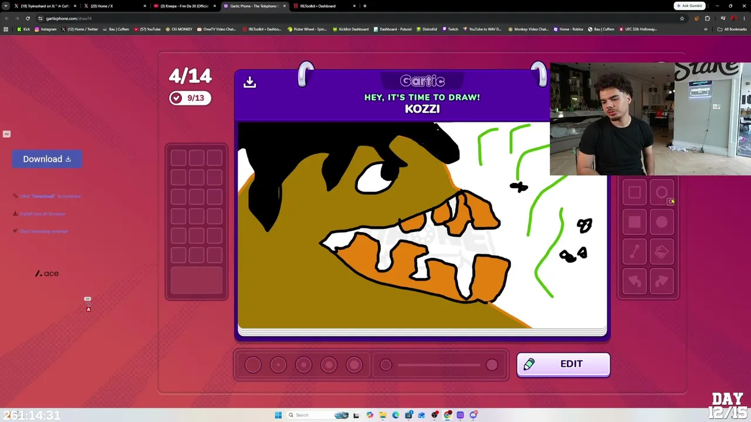Click the gartcicphone.com address bar
Image resolution: width=751 pixels, height=422 pixels.
click(x=352, y=18)
